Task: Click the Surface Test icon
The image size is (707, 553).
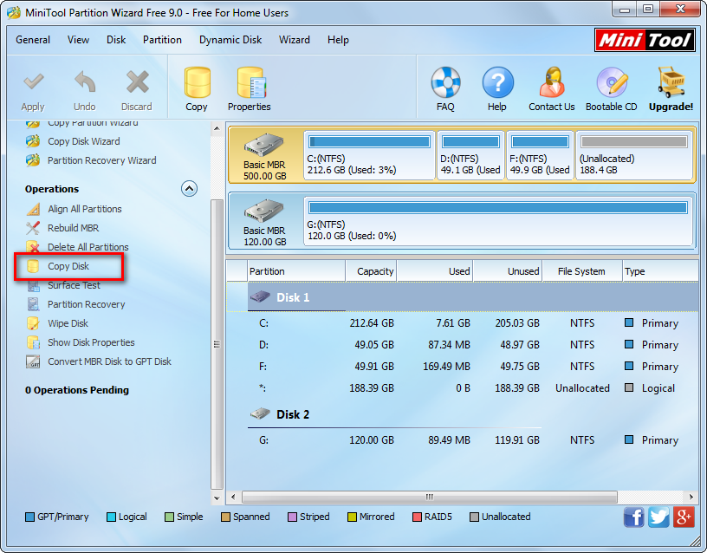Action: coord(34,285)
